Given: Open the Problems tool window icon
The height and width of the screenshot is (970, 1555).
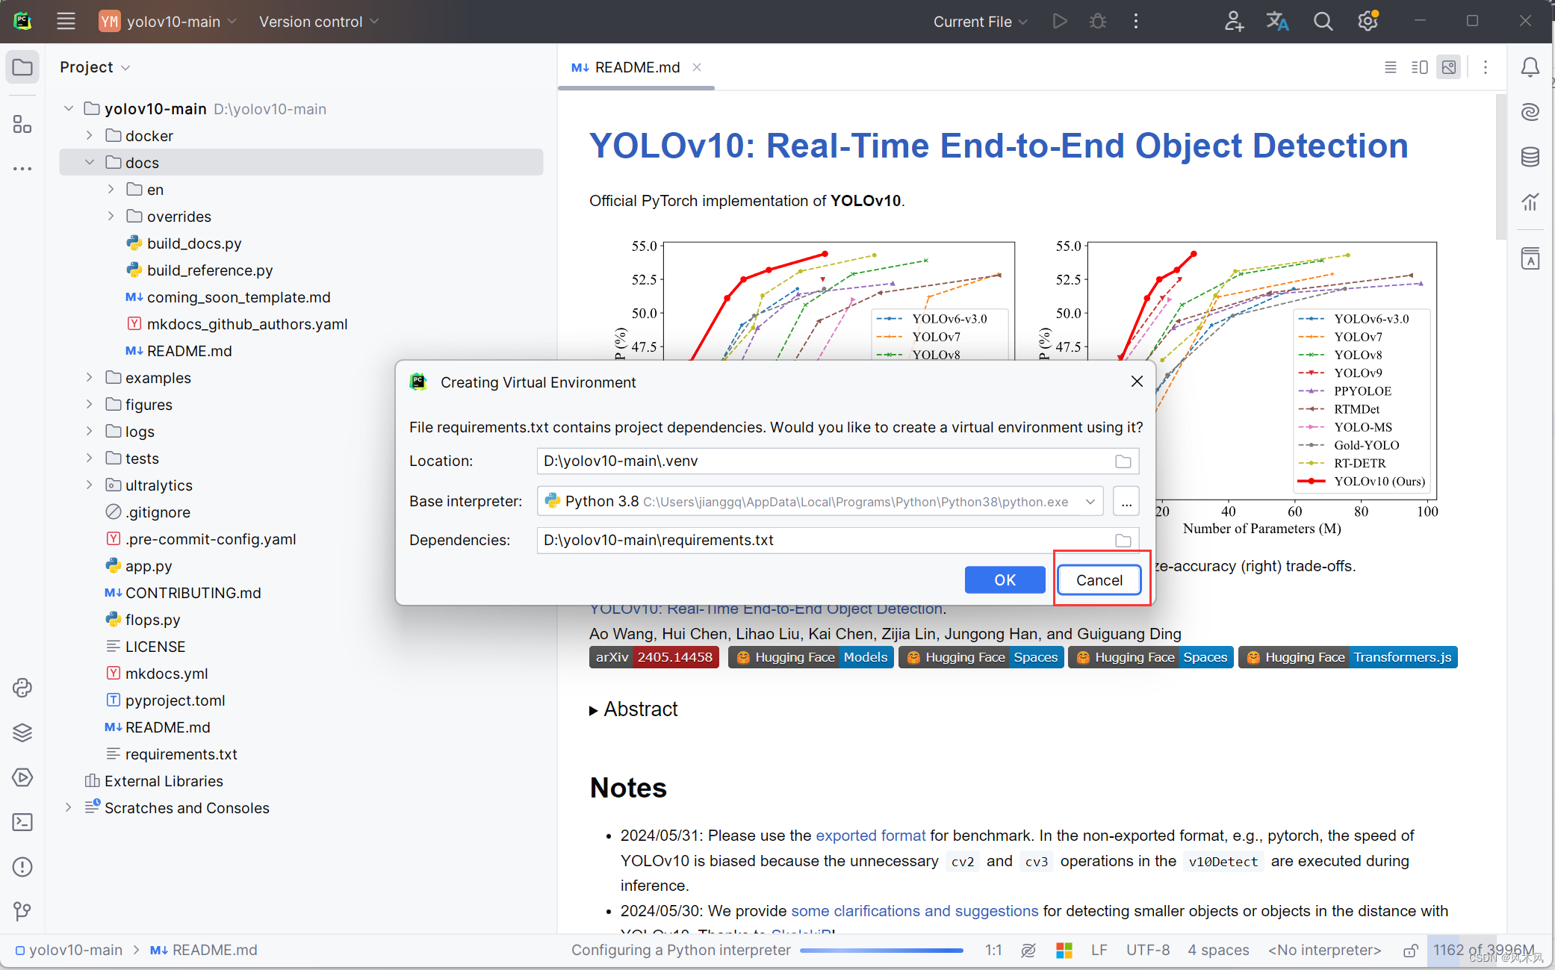Looking at the screenshot, I should pos(22,867).
